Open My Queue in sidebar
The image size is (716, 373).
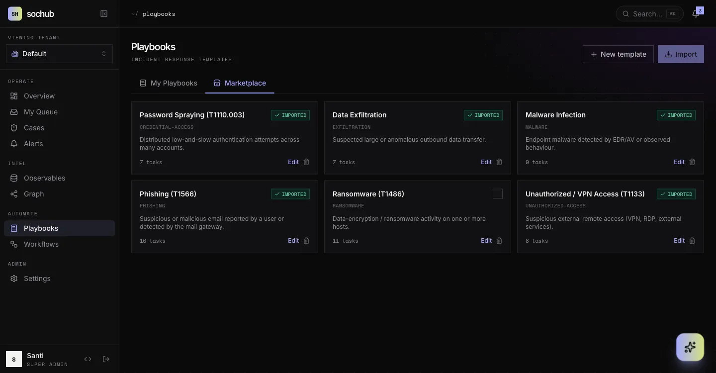pyautogui.click(x=59, y=112)
